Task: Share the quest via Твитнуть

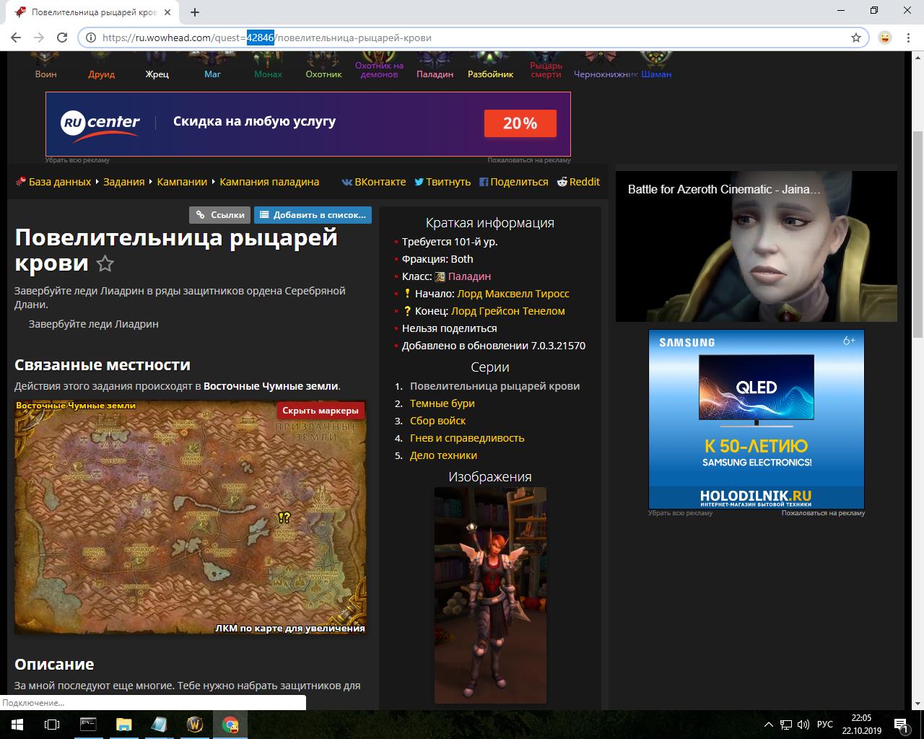Action: tap(442, 182)
